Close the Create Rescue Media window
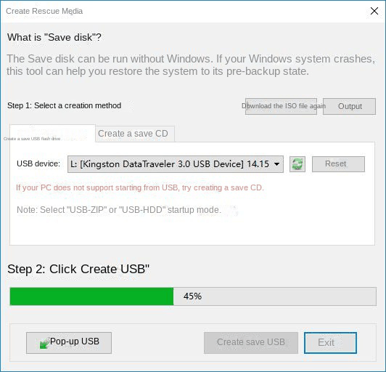 click(x=374, y=11)
